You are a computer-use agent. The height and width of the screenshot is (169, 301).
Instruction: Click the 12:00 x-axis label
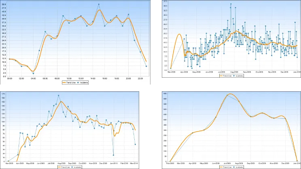point(81,78)
